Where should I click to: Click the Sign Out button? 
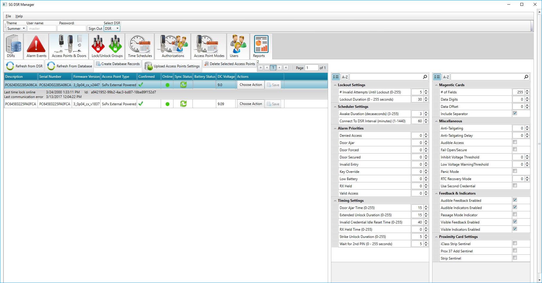click(x=95, y=28)
